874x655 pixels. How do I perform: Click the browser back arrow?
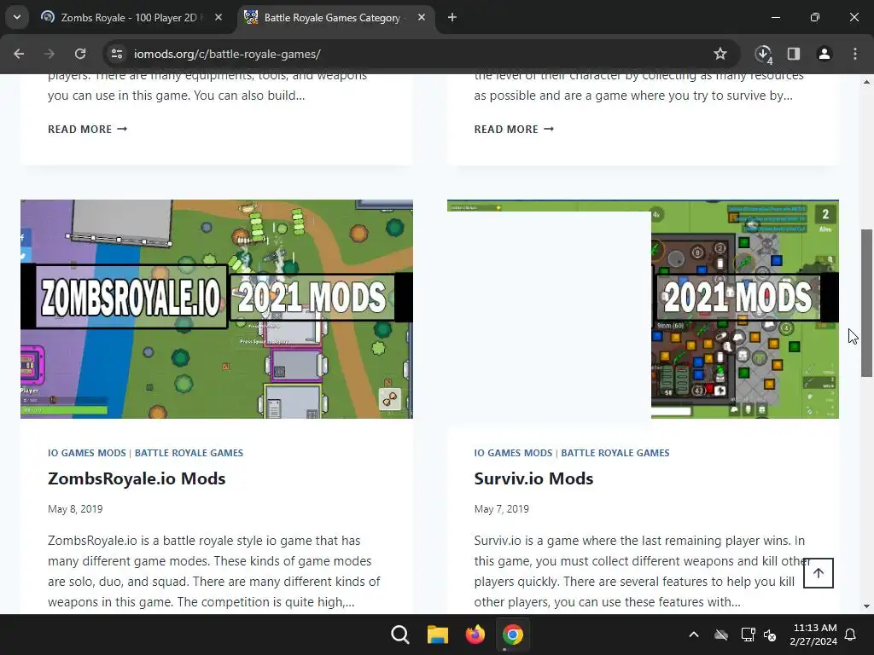pos(19,54)
